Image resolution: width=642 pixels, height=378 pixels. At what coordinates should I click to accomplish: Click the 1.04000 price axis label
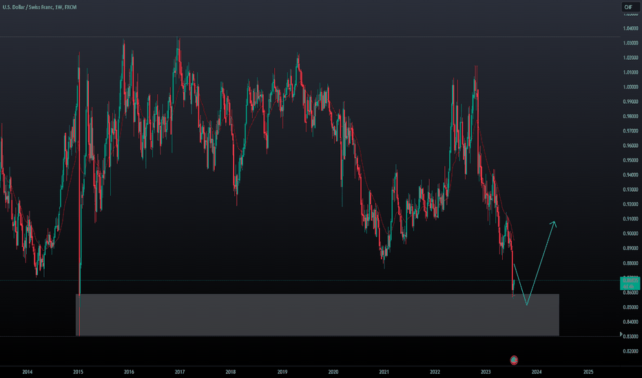click(x=630, y=28)
